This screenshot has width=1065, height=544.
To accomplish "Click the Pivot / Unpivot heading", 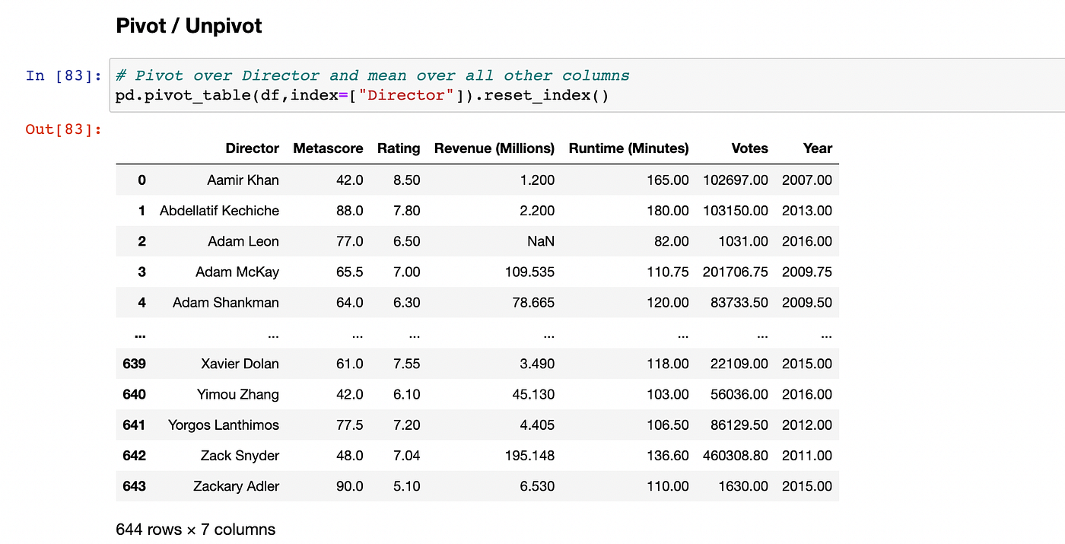I will click(188, 25).
